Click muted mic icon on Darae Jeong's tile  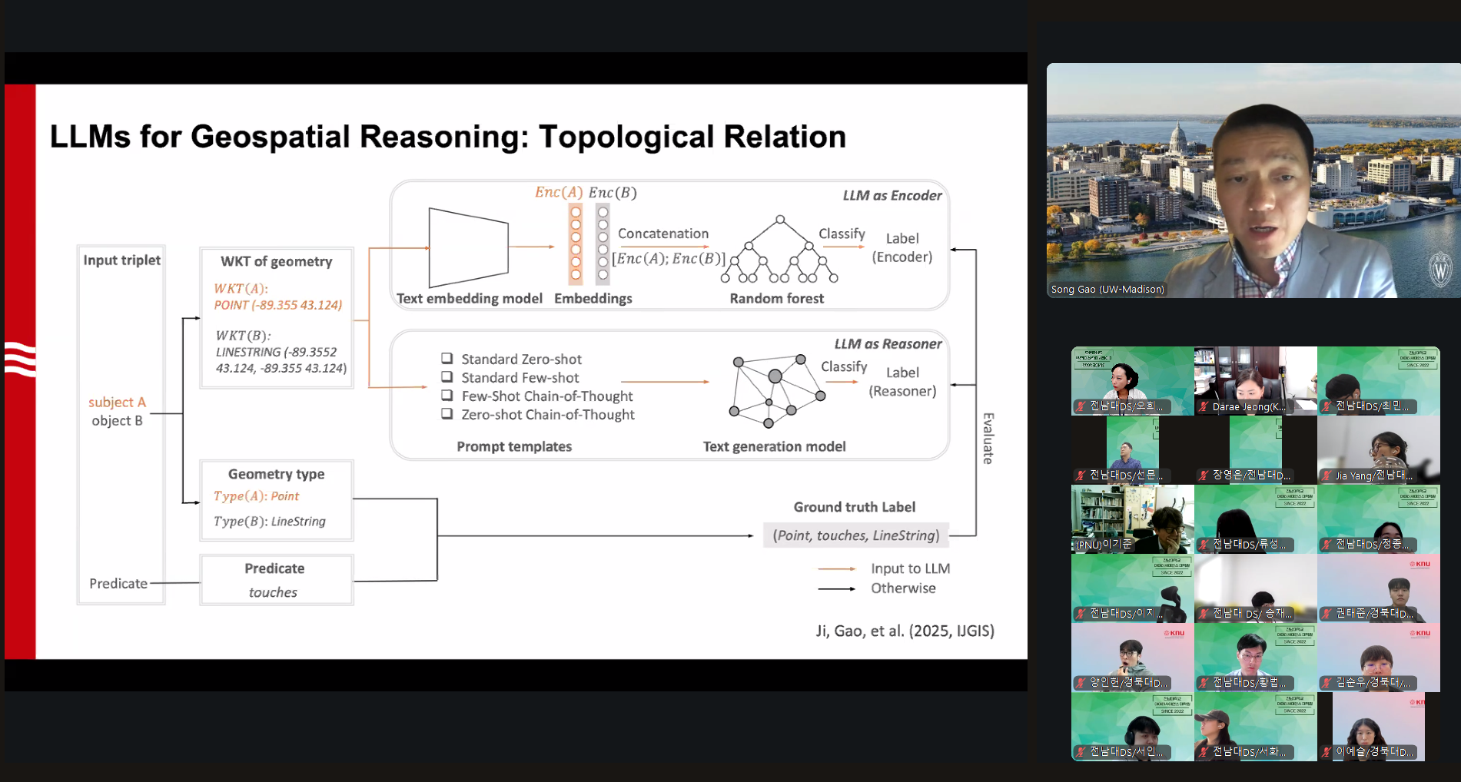[1204, 407]
